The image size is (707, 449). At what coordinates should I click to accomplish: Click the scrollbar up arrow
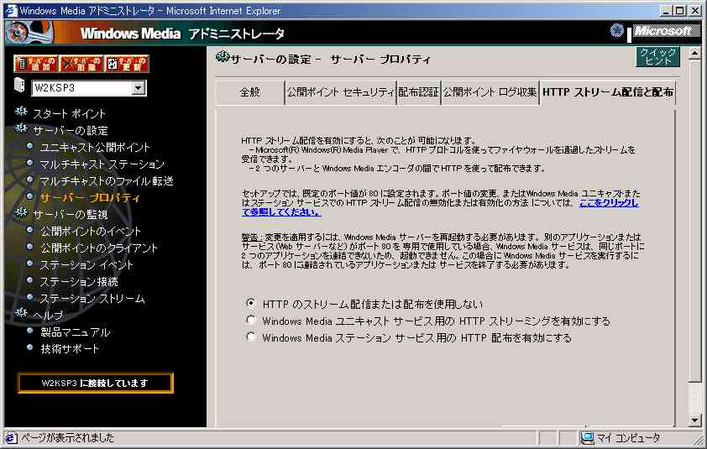click(695, 54)
